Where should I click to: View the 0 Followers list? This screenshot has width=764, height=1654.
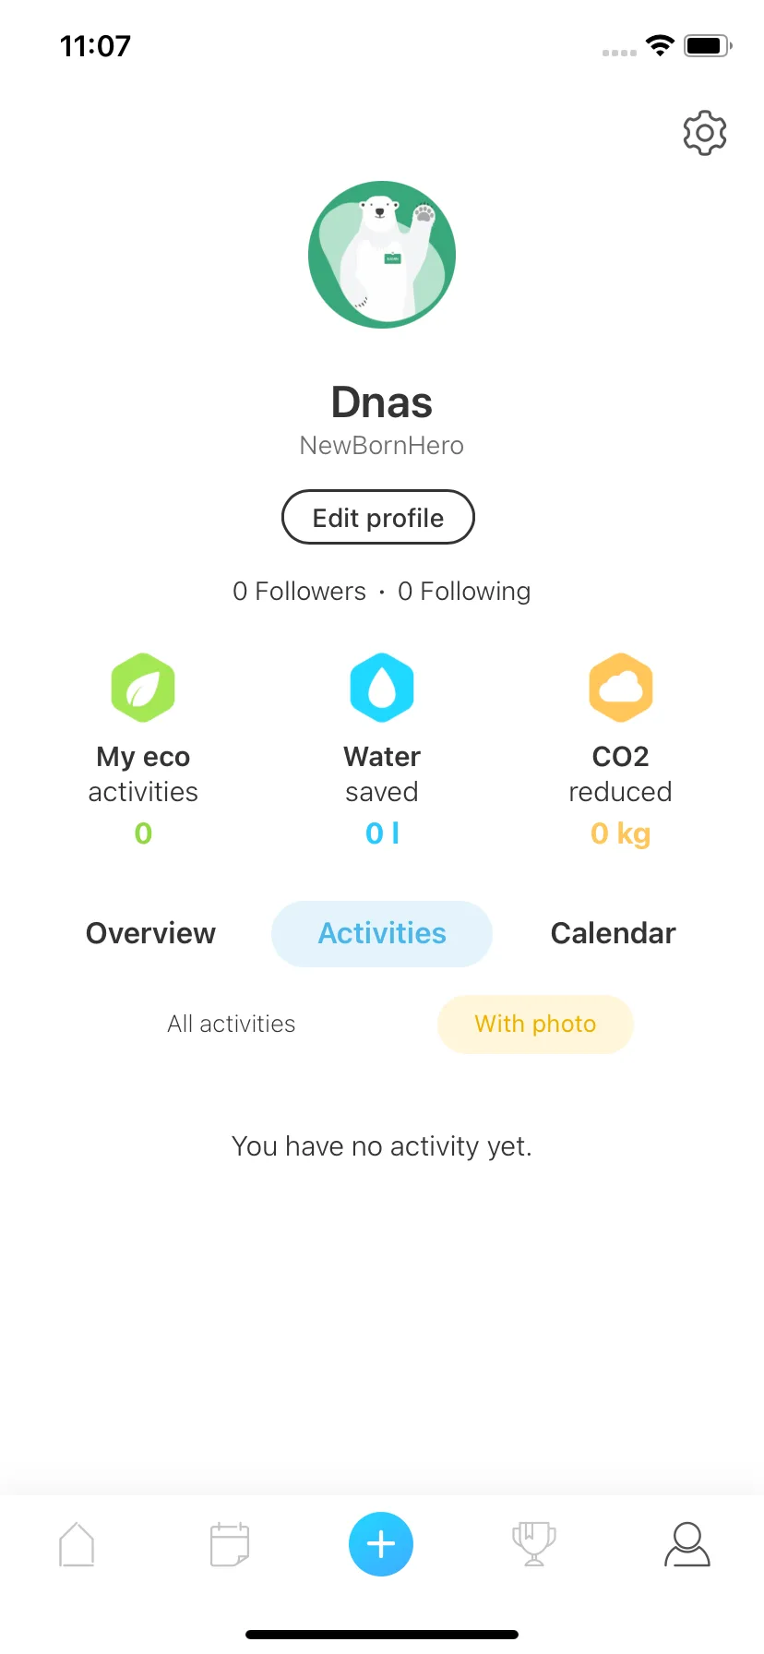pos(299,591)
